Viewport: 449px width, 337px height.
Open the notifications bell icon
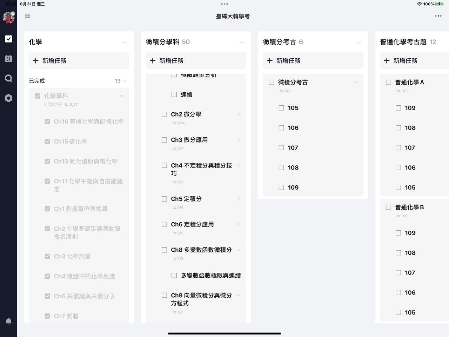click(8, 321)
